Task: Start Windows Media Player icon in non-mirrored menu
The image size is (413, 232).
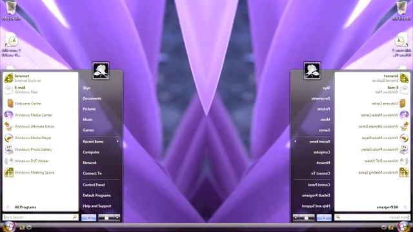Action: coord(8,138)
